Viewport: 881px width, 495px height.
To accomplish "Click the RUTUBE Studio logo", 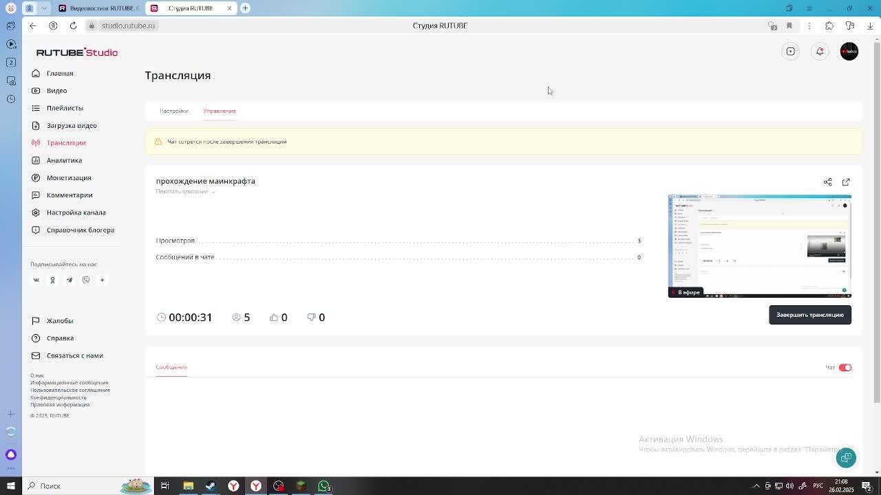I will point(77,52).
